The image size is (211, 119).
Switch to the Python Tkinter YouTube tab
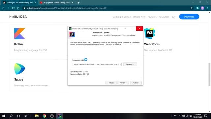[57, 3]
